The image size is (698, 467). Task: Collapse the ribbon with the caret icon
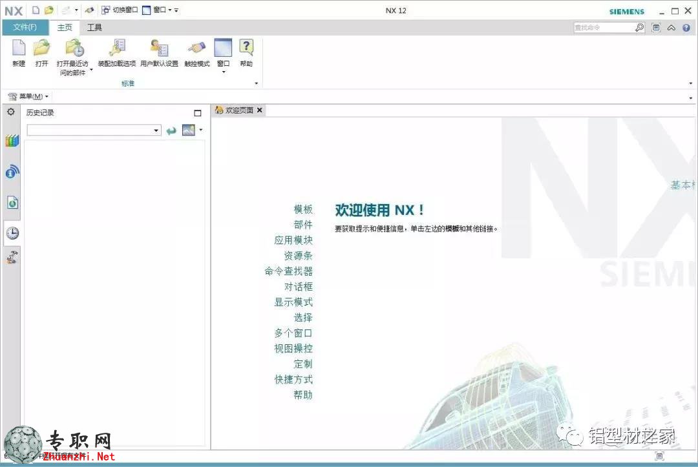(672, 28)
